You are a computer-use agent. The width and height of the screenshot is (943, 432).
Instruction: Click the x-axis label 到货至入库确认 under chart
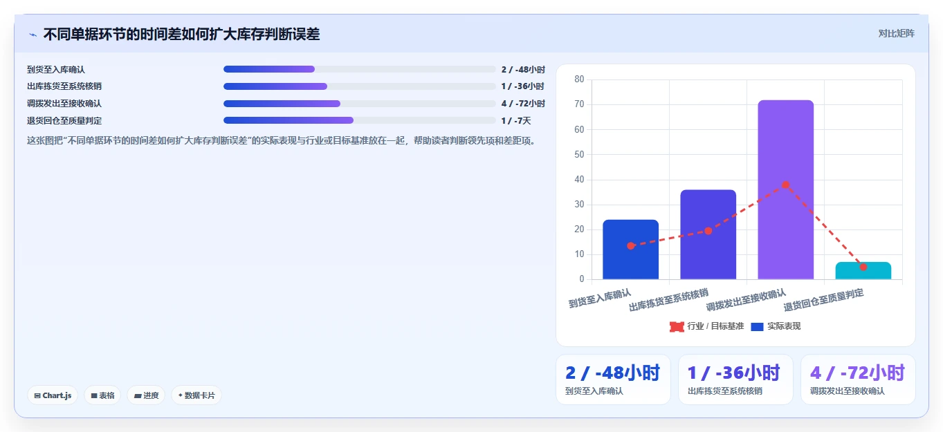(600, 299)
